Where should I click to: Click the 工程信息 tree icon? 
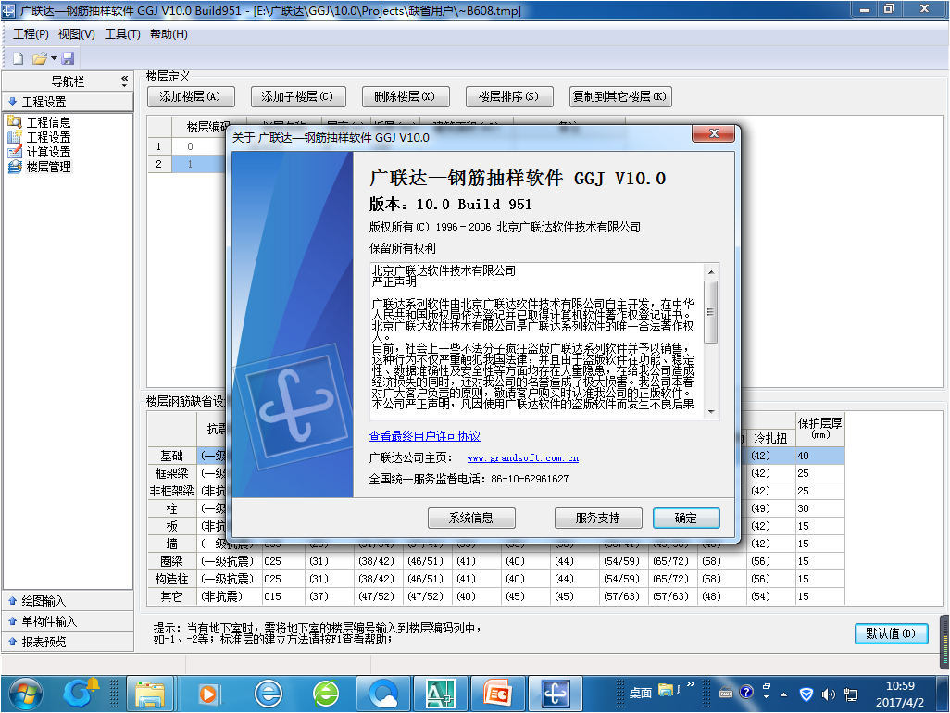15,121
